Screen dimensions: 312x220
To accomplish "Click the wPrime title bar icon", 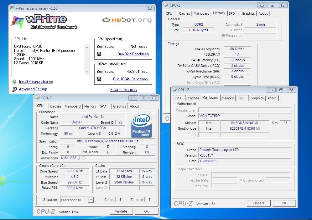I will click(x=12, y=8).
